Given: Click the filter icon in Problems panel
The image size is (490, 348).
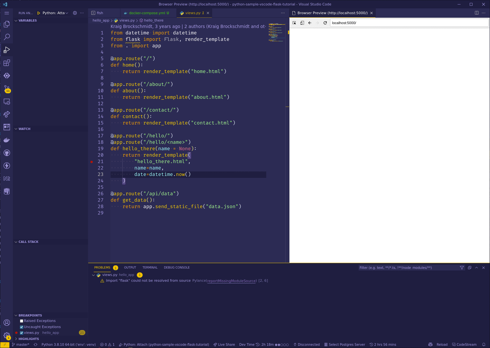Looking at the screenshot, I should coord(462,267).
